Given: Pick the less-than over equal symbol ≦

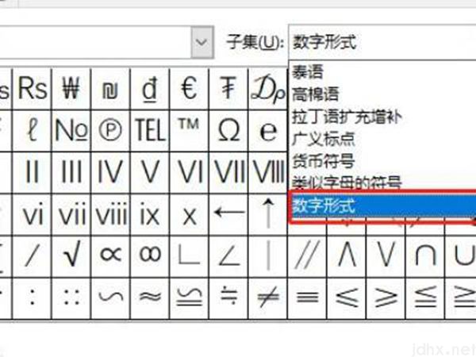Looking at the screenshot, I should point(425,297).
